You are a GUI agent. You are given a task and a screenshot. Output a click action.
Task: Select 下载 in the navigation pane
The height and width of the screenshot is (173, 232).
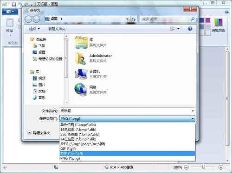click(39, 46)
